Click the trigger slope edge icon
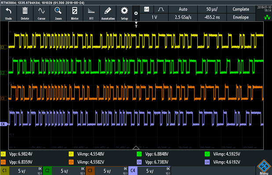This screenshot has width=272, height=175. click(x=161, y=9)
